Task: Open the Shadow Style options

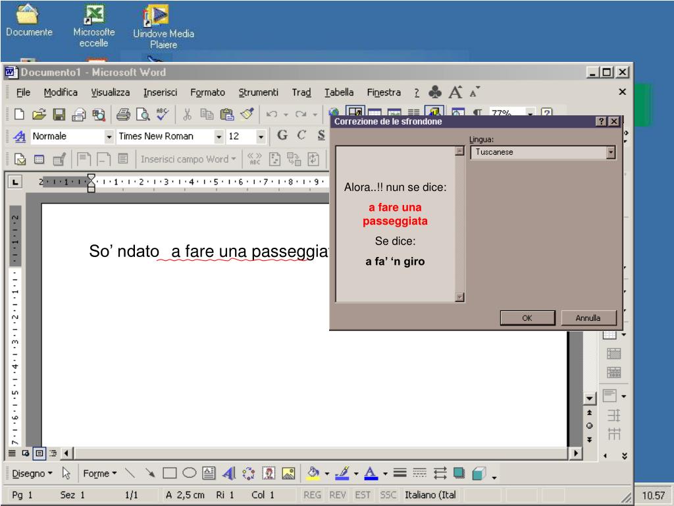Action: [459, 473]
